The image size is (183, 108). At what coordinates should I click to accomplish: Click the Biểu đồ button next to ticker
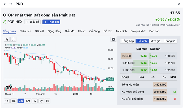(x=32, y=22)
